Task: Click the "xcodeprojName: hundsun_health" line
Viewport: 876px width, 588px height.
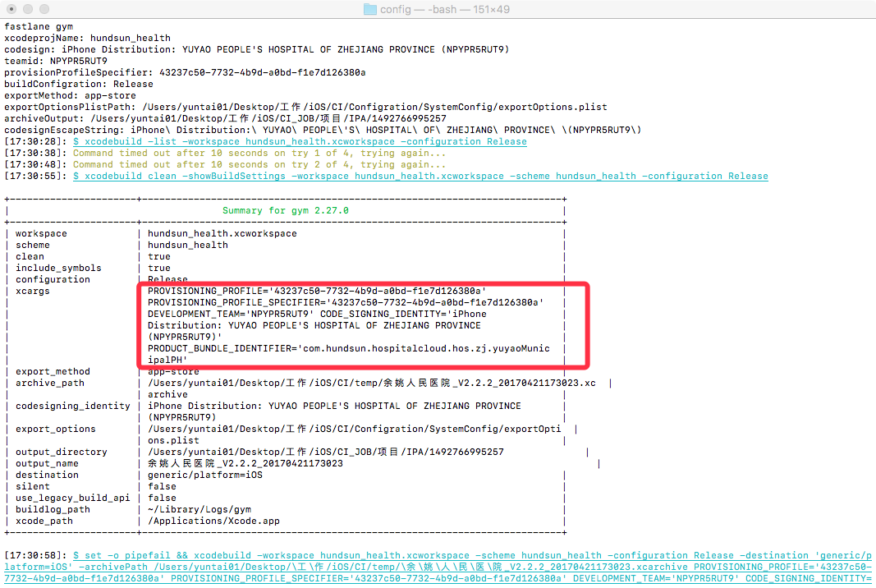Action: (x=88, y=38)
